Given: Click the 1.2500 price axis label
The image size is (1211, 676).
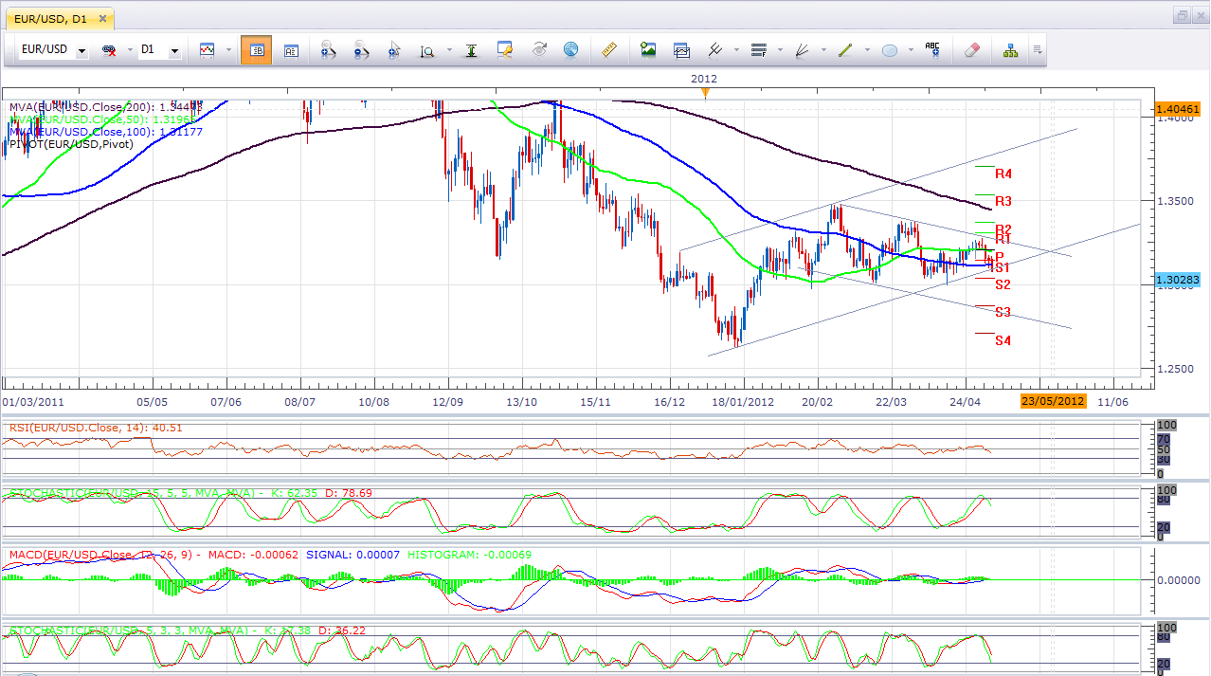Looking at the screenshot, I should tap(1174, 370).
